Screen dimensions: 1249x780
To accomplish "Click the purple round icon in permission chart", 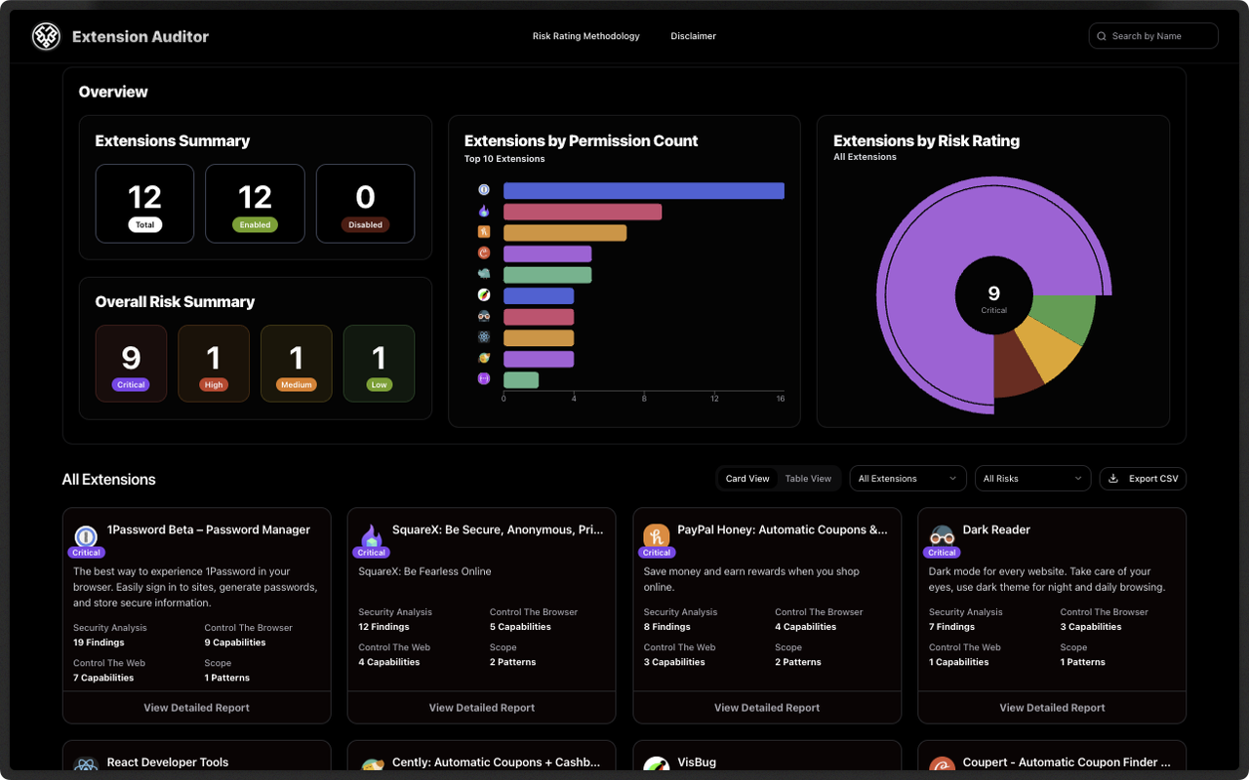I will click(x=483, y=379).
